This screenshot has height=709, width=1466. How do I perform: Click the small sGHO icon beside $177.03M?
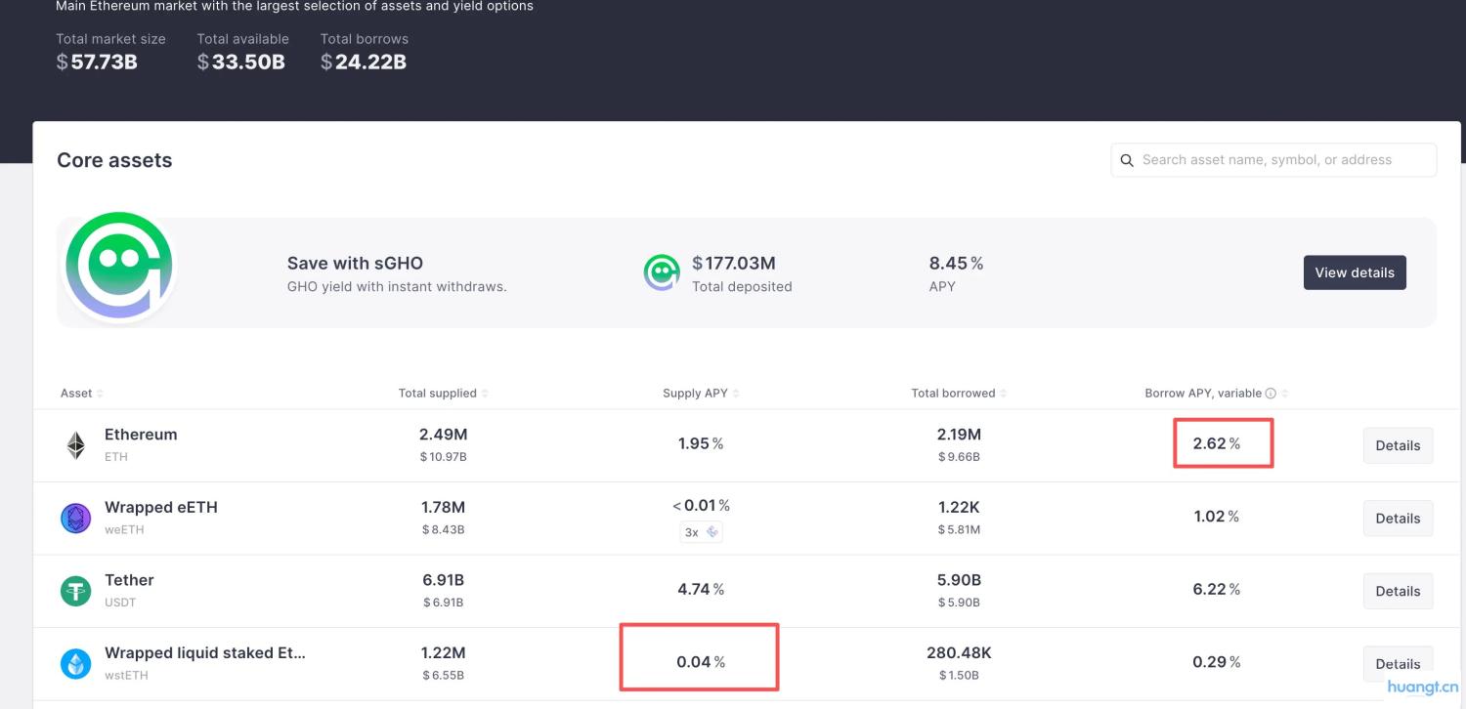tap(662, 273)
